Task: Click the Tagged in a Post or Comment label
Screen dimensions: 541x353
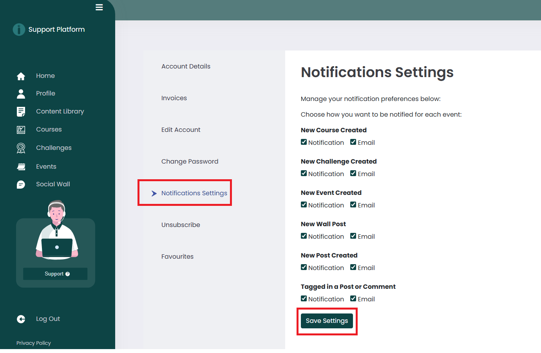Action: tap(348, 287)
